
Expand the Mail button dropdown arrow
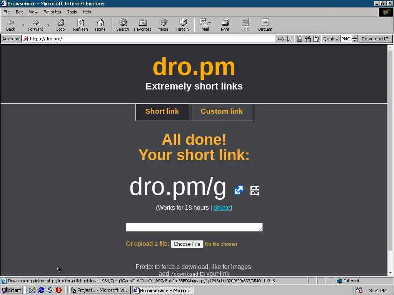tap(210, 23)
